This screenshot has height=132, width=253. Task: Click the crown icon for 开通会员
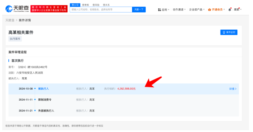click(209, 10)
